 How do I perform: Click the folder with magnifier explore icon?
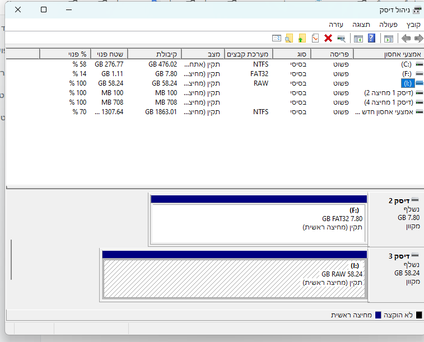pos(289,39)
